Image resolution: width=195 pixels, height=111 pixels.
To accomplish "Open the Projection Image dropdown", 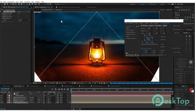I will pyautogui.click(x=177, y=48).
